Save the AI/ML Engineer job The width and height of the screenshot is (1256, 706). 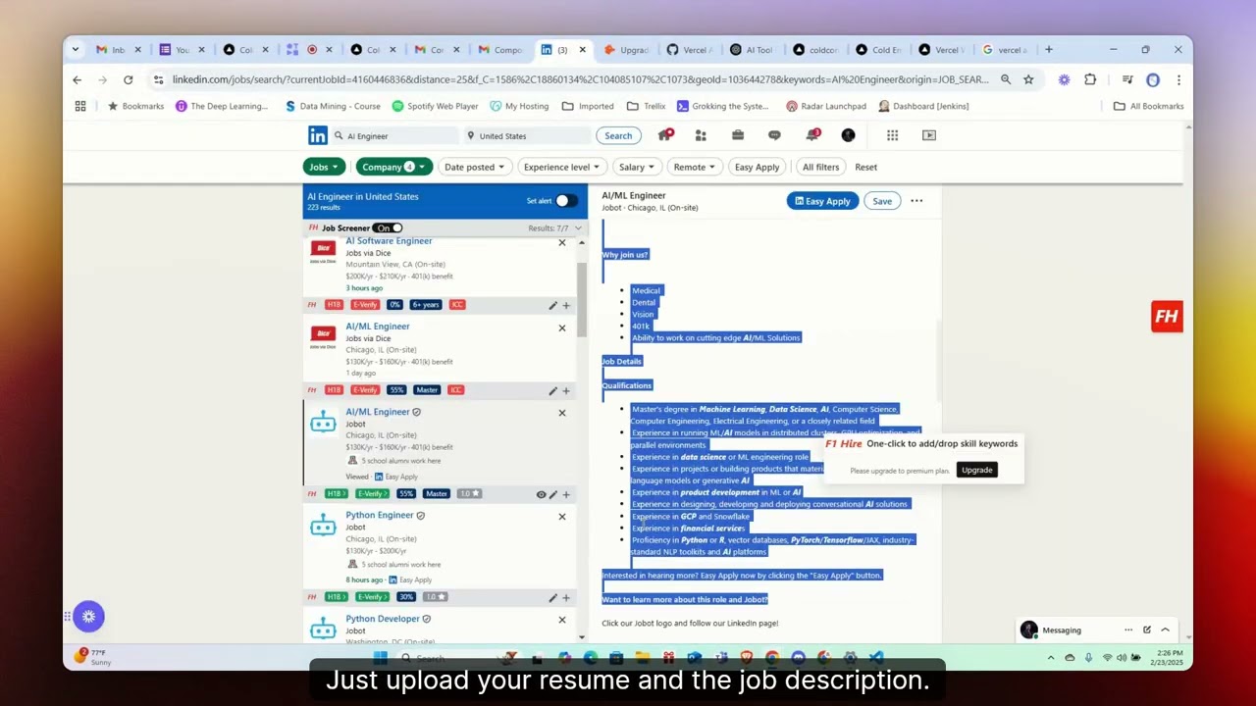click(882, 201)
